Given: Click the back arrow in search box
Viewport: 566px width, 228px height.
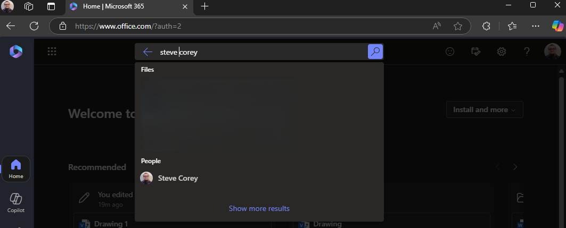Looking at the screenshot, I should pos(148,52).
